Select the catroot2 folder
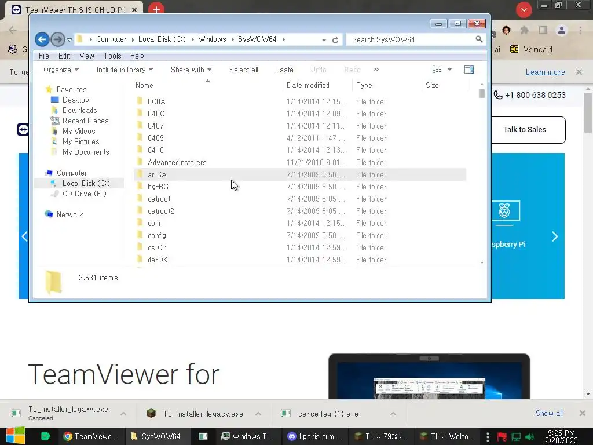This screenshot has height=445, width=593. coord(161,211)
